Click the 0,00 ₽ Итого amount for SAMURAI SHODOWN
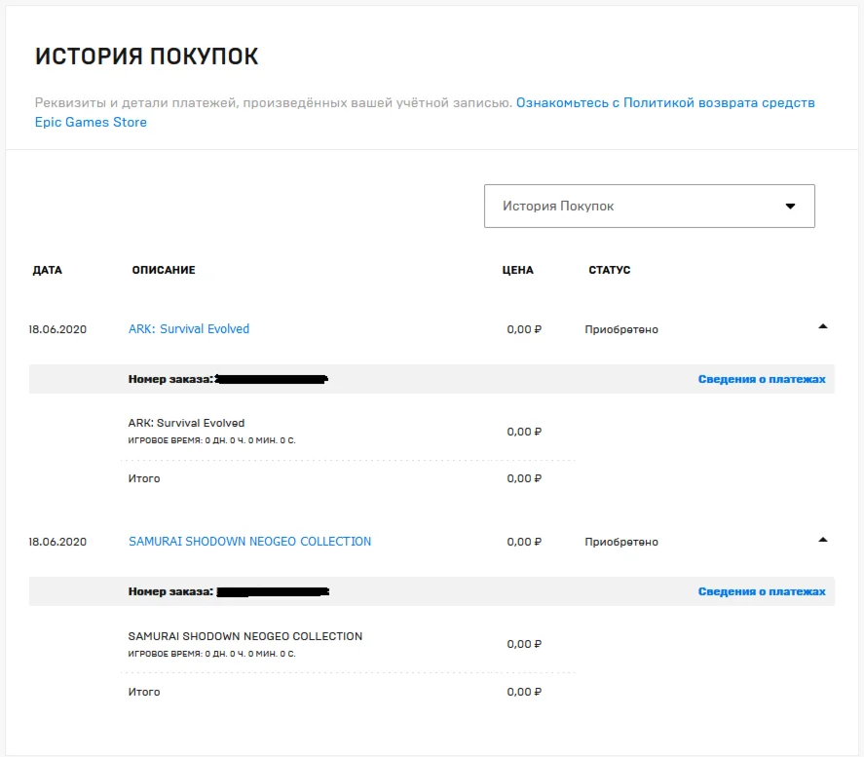 524,692
